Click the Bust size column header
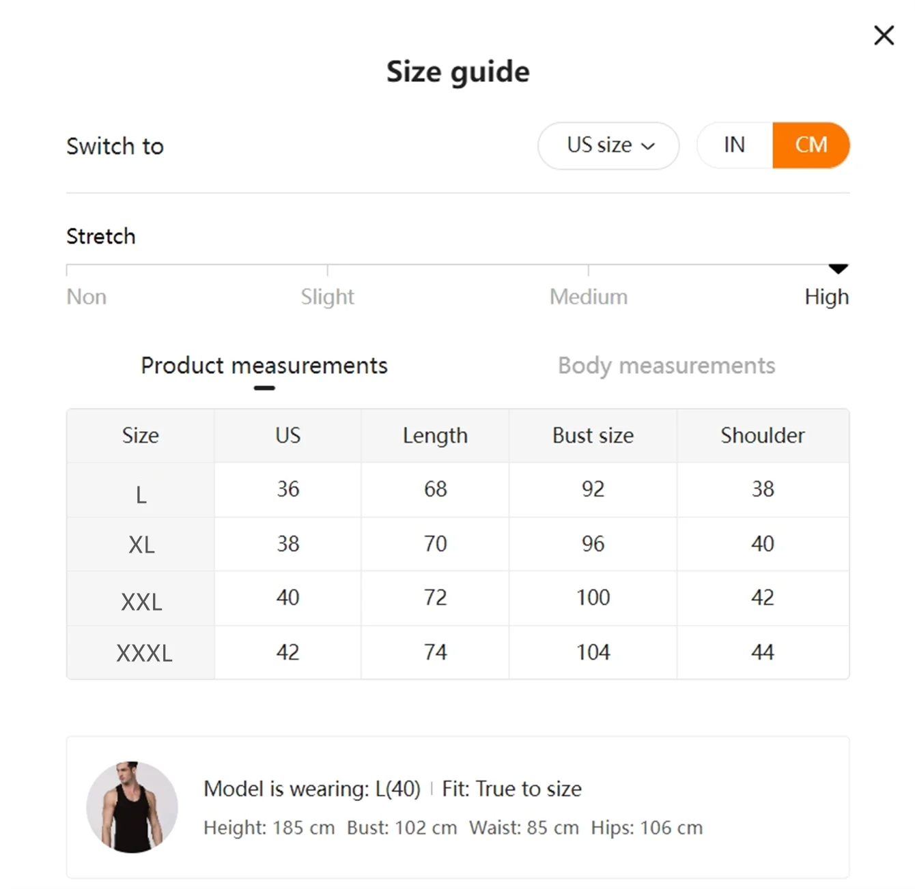The width and height of the screenshot is (915, 889). [593, 435]
